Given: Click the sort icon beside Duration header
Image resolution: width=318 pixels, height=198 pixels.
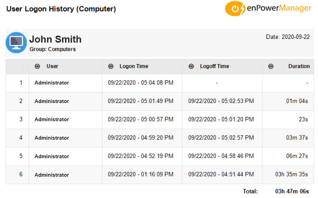Looking at the screenshot, I should point(271,66).
